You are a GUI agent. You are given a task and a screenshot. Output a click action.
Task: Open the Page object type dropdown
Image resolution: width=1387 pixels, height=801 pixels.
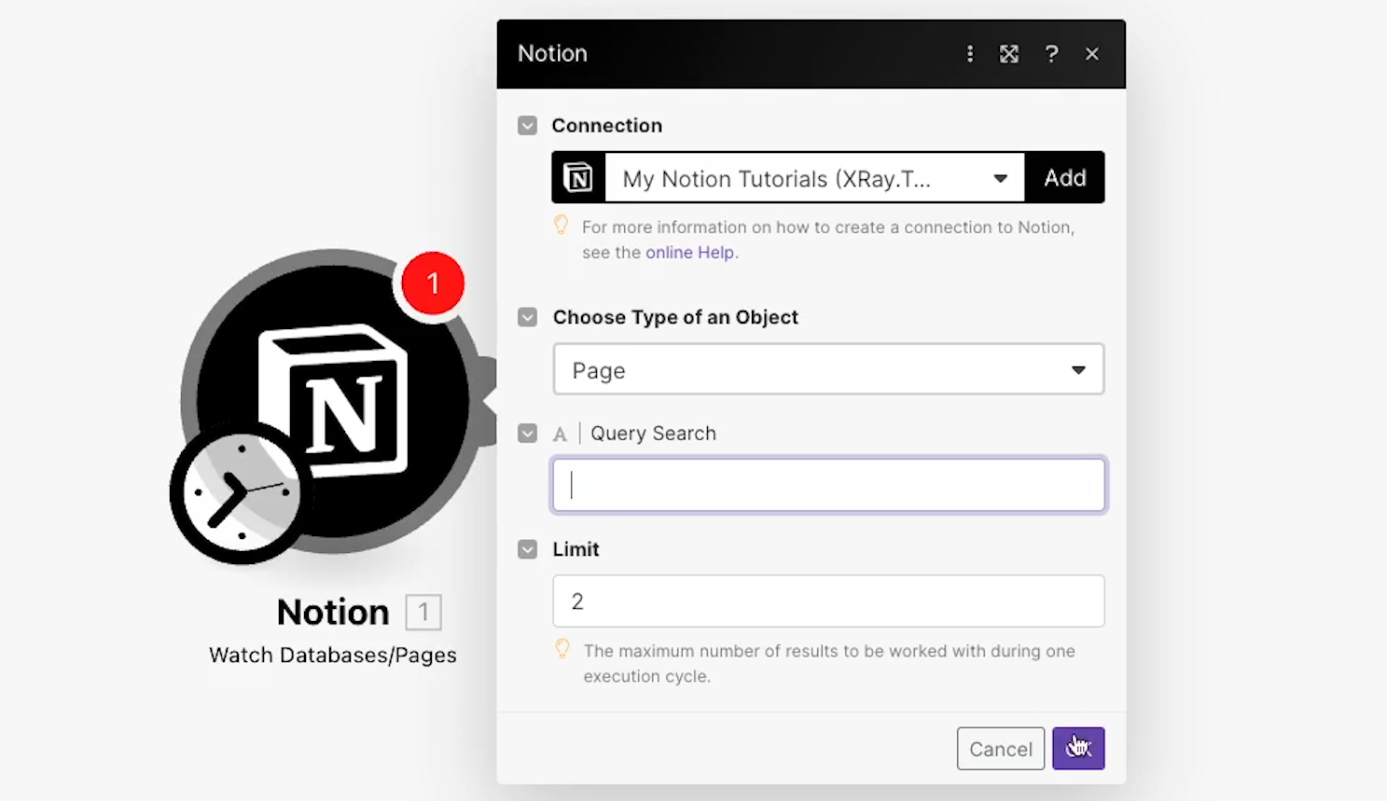pos(828,369)
